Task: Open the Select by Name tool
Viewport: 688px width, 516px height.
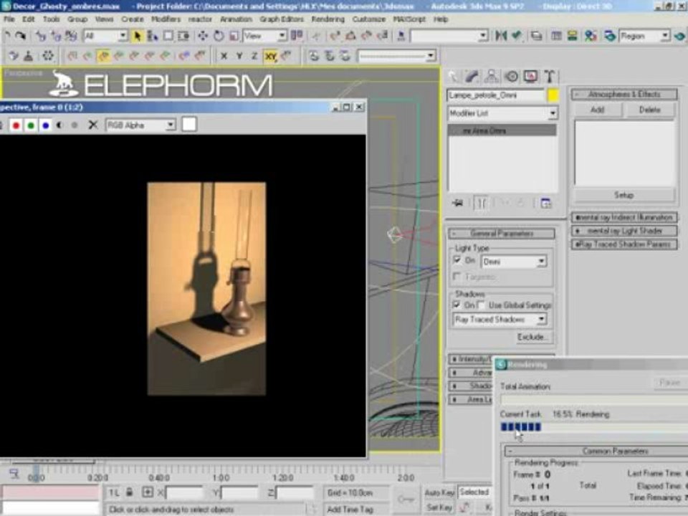Action: click(152, 36)
